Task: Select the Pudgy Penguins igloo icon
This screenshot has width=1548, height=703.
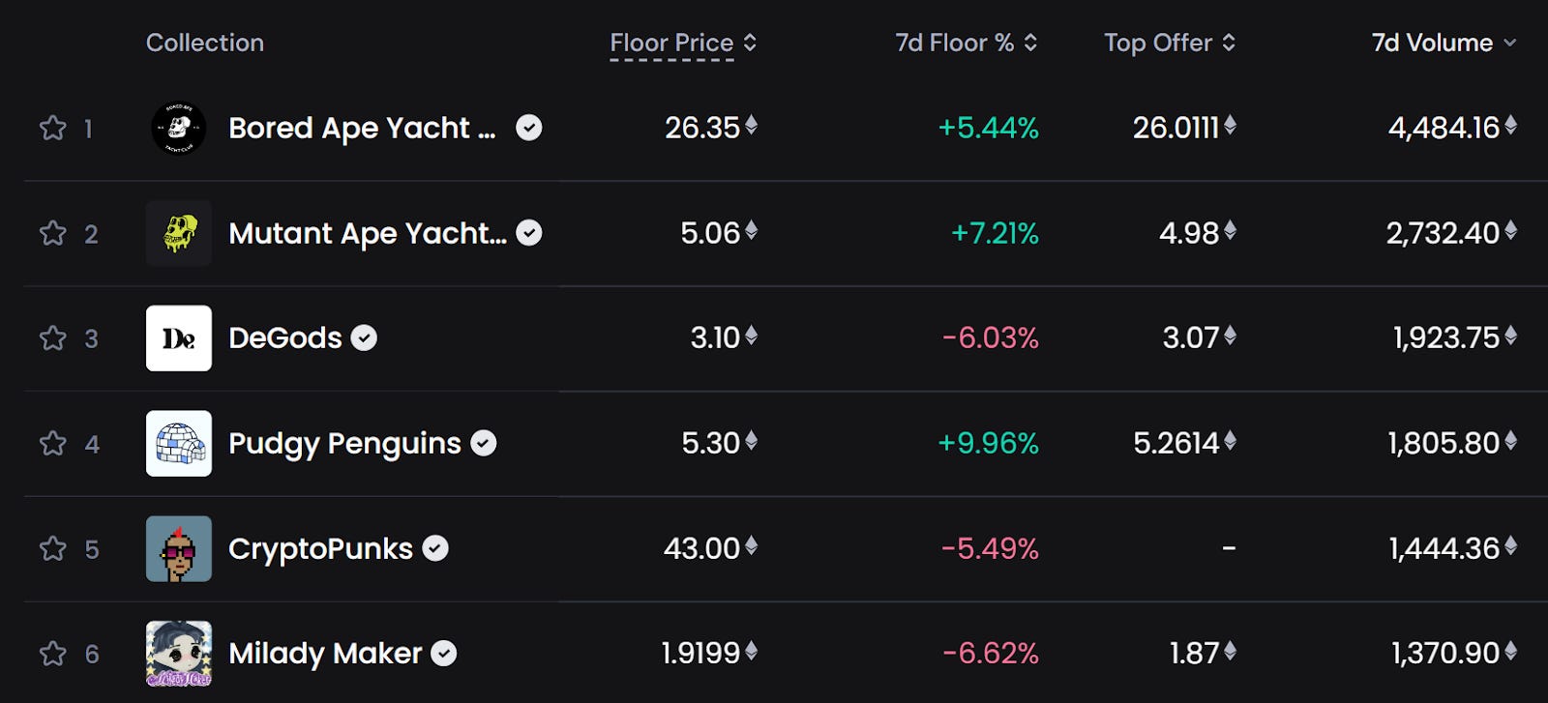Action: click(x=179, y=444)
